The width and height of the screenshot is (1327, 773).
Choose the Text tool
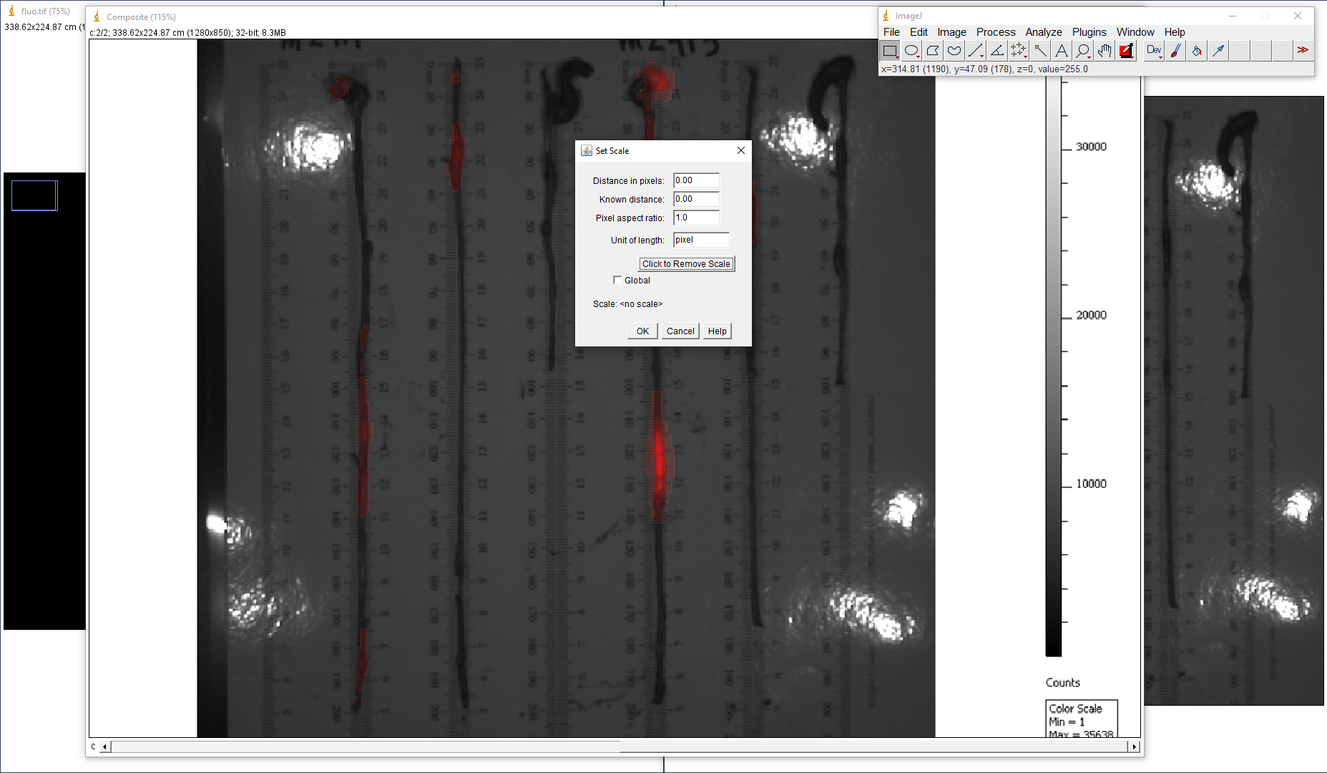pyautogui.click(x=1061, y=51)
